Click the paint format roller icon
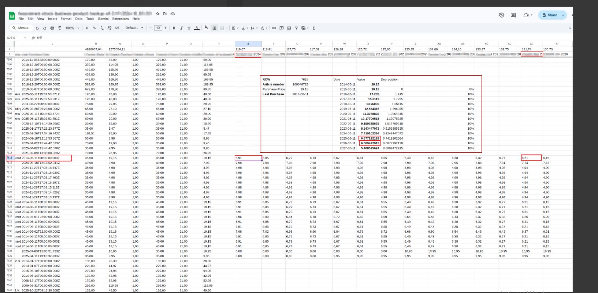The width and height of the screenshot is (598, 293). tap(59, 28)
